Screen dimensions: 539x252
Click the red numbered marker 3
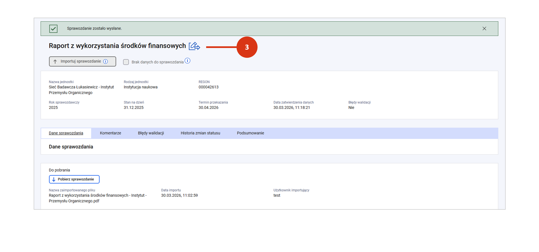coord(247,47)
